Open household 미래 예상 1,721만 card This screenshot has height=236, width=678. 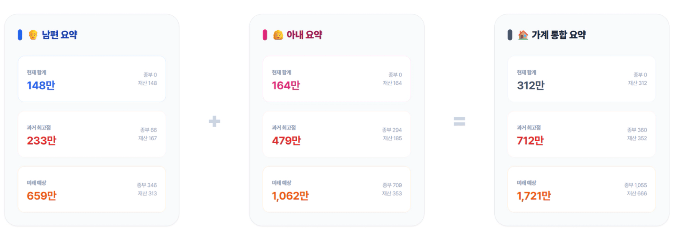[x=581, y=189]
